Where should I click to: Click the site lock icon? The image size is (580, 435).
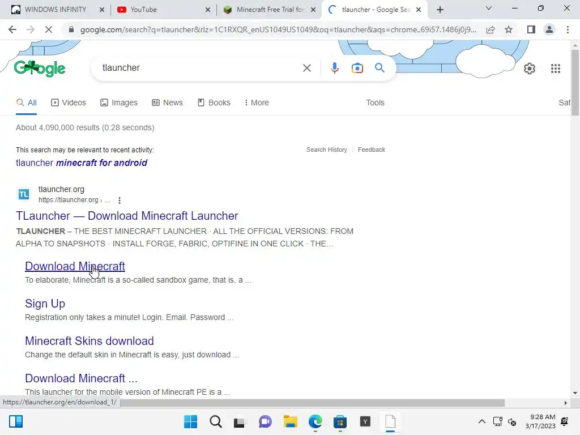coord(71,29)
